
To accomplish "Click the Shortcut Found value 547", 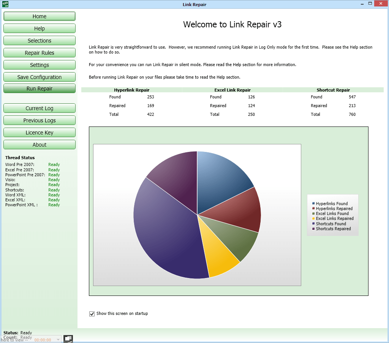I will pos(352,97).
